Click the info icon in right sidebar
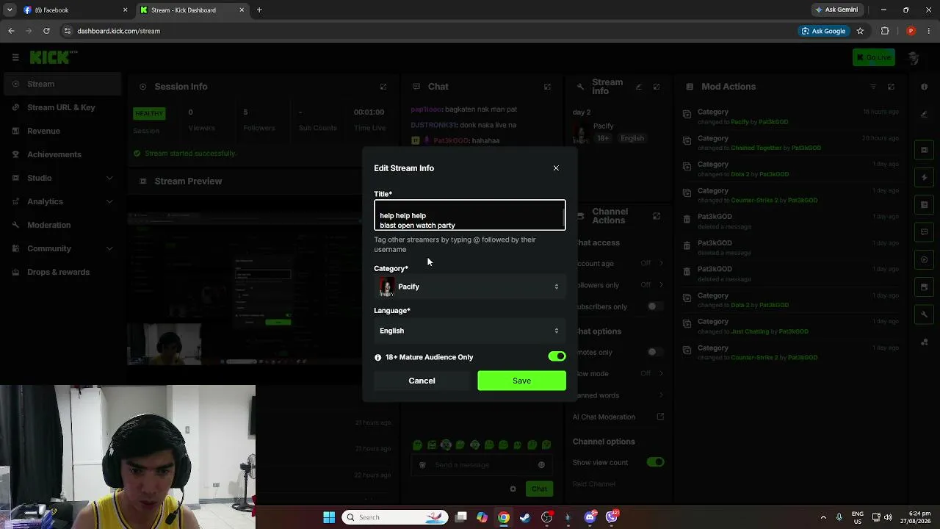This screenshot has height=529, width=940. (925, 87)
